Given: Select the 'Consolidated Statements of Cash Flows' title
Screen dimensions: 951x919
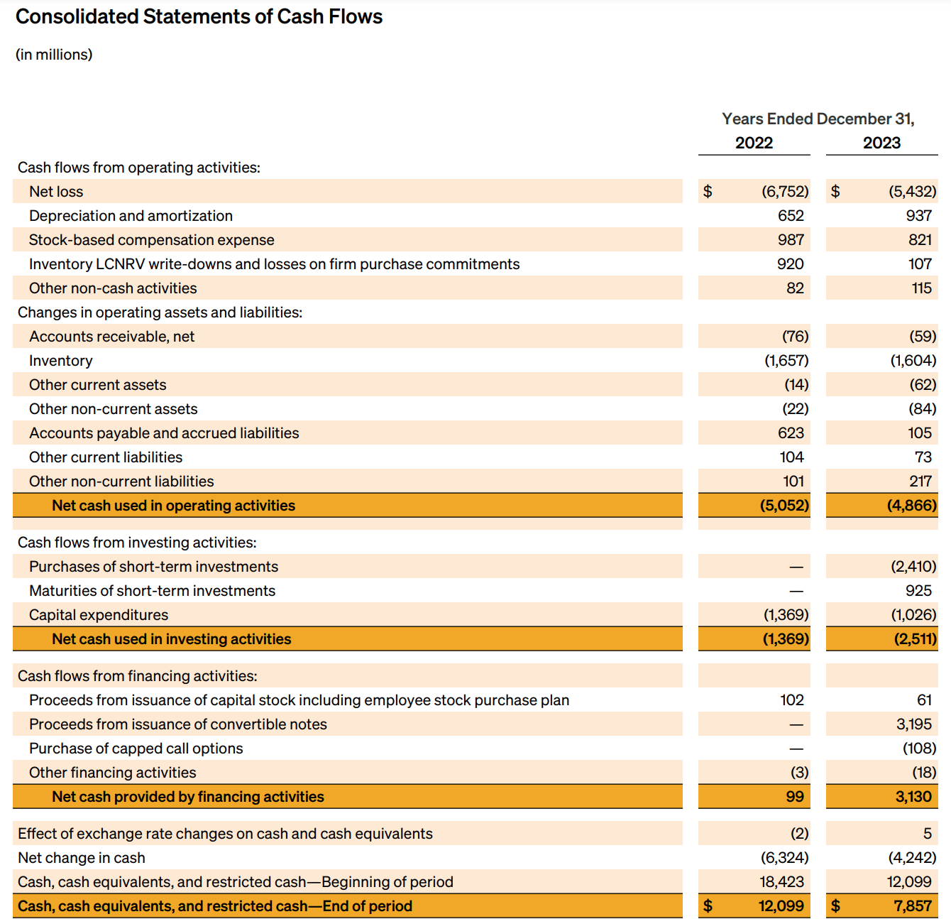Looking at the screenshot, I should point(199,16).
